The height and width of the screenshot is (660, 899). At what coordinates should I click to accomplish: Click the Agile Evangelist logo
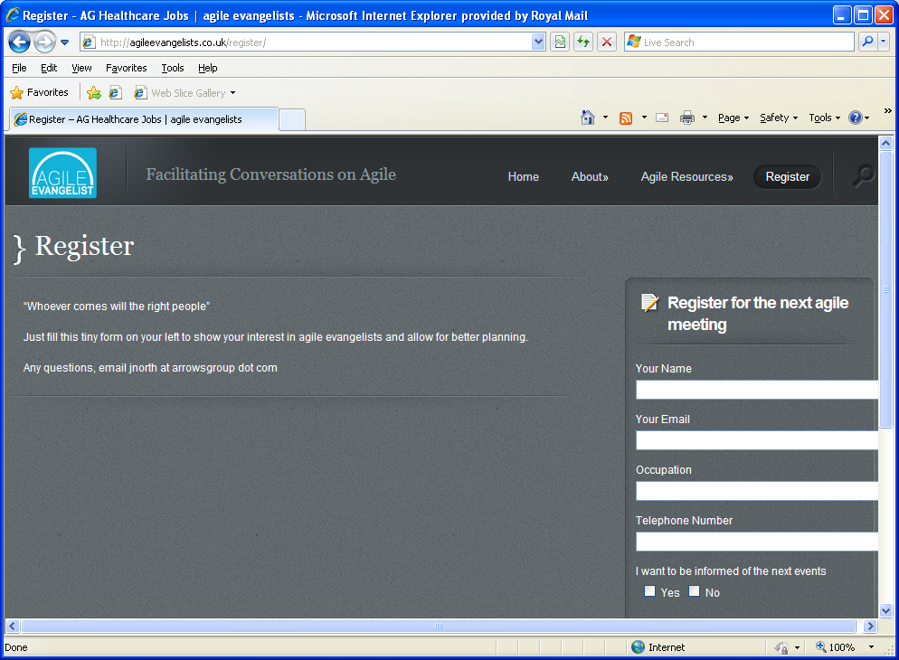(62, 173)
